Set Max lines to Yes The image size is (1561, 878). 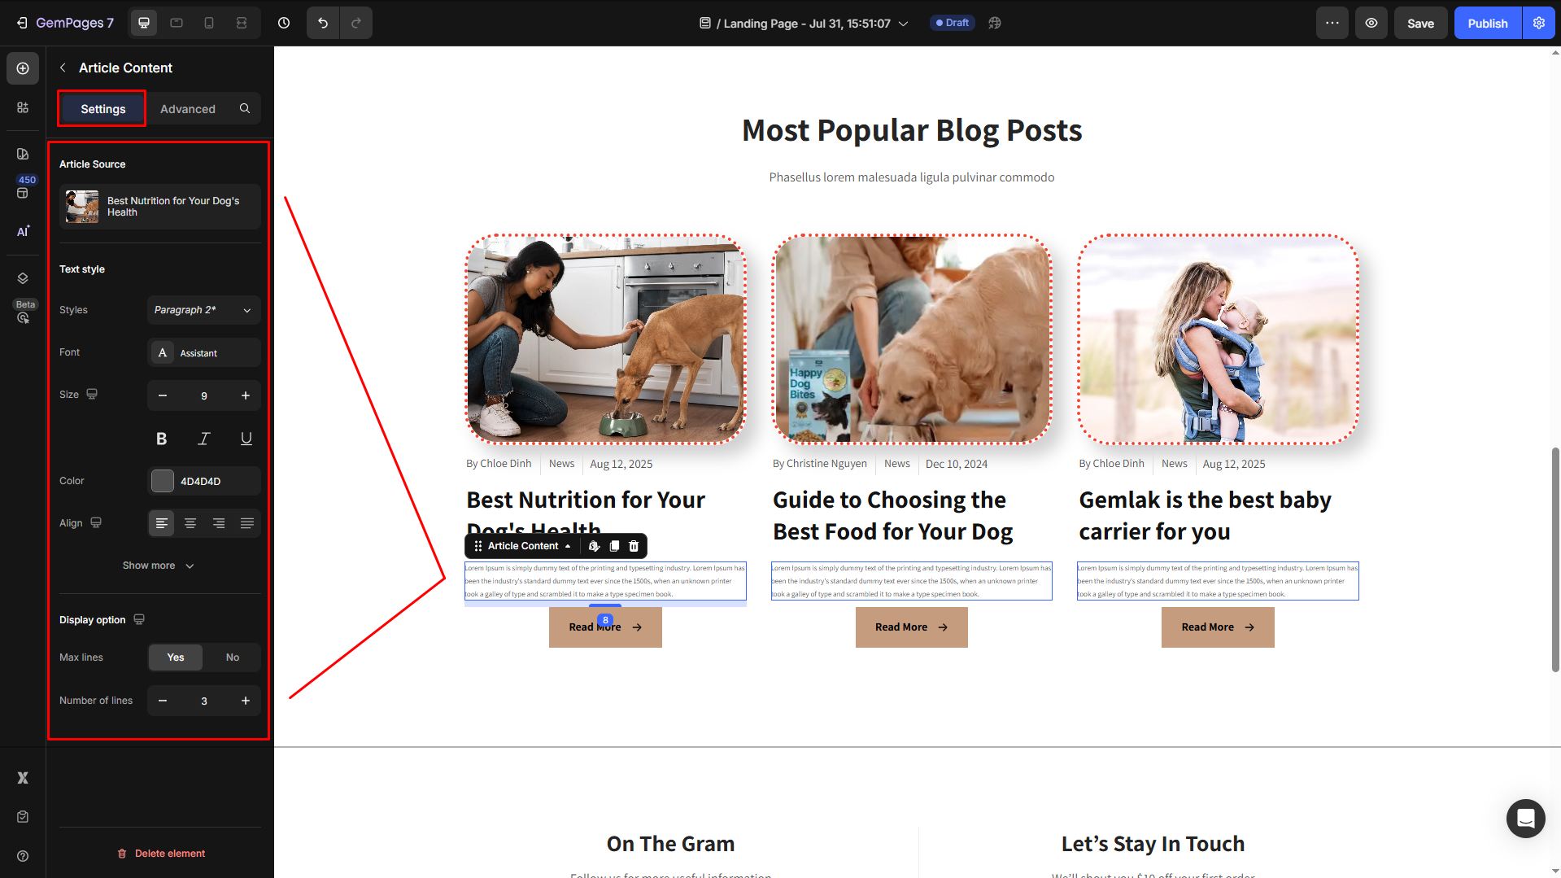pos(176,657)
